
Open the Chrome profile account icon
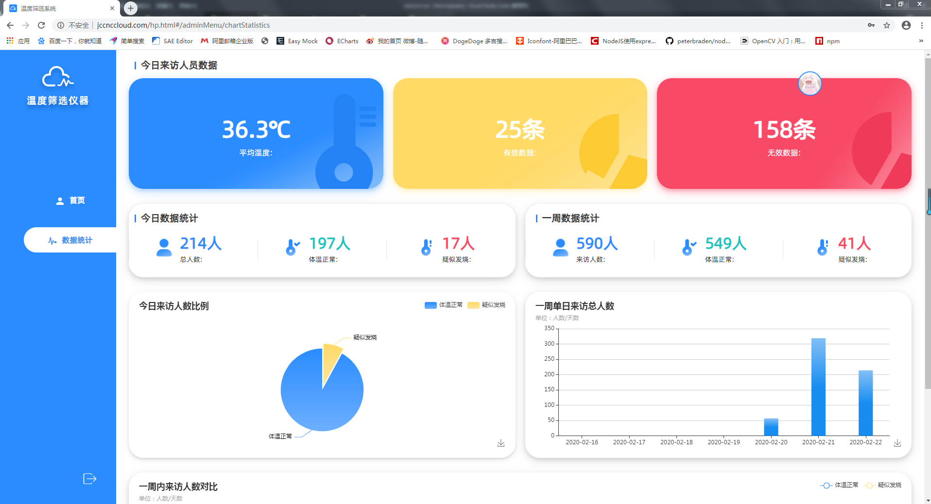(906, 25)
